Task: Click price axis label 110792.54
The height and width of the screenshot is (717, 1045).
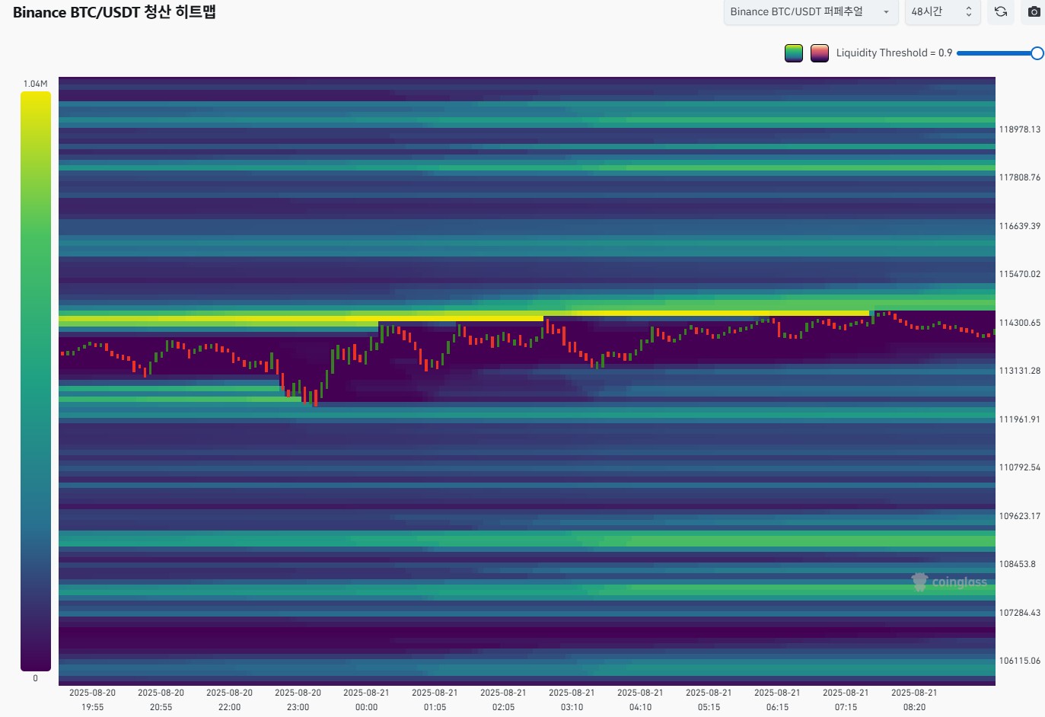Action: [1020, 467]
